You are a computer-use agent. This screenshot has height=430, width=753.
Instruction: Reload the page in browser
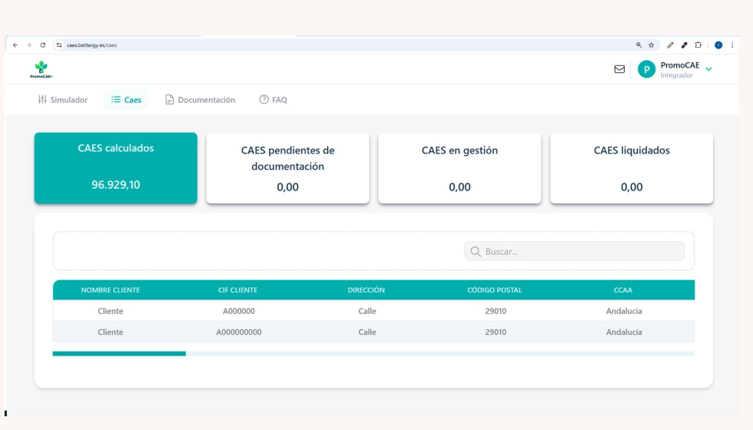coord(43,45)
